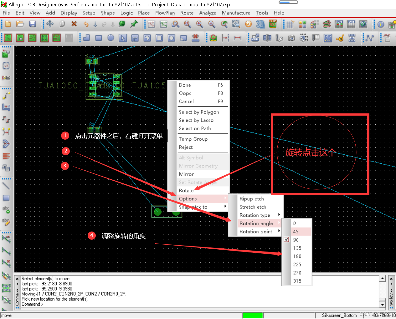Click the Zoom in magnifier icon
Image resolution: width=396 pixels, height=319 pixels.
point(199,24)
